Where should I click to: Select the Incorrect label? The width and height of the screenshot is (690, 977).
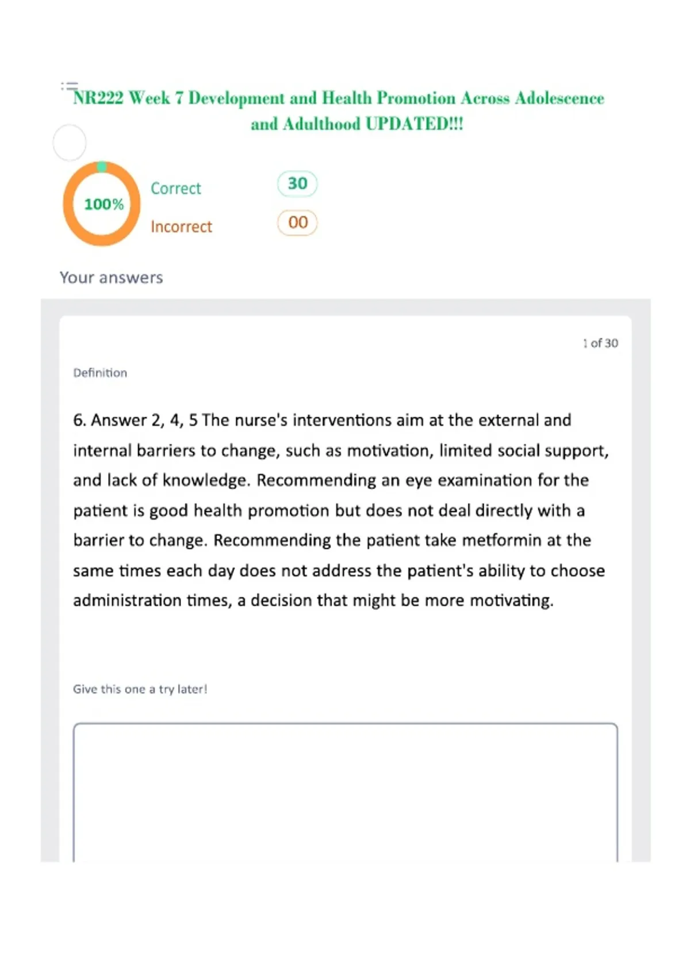(181, 226)
